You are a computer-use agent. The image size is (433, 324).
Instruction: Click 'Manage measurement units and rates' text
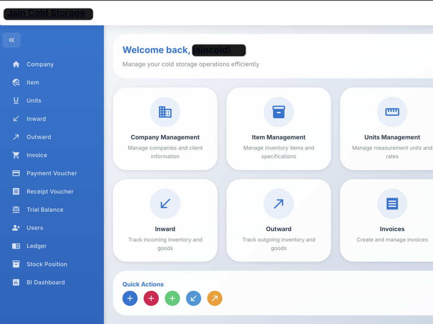click(392, 152)
